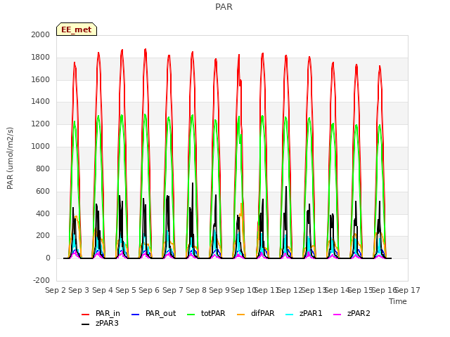This screenshot has width=450, height=337.
Task: Click the Sep 9 x-axis tick label
Action: tap(219, 290)
